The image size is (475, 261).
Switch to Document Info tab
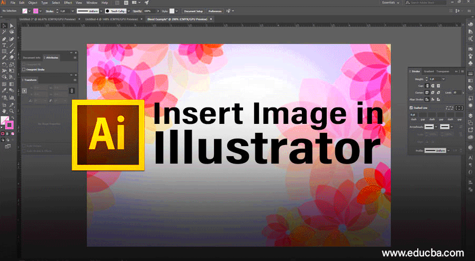(x=31, y=58)
